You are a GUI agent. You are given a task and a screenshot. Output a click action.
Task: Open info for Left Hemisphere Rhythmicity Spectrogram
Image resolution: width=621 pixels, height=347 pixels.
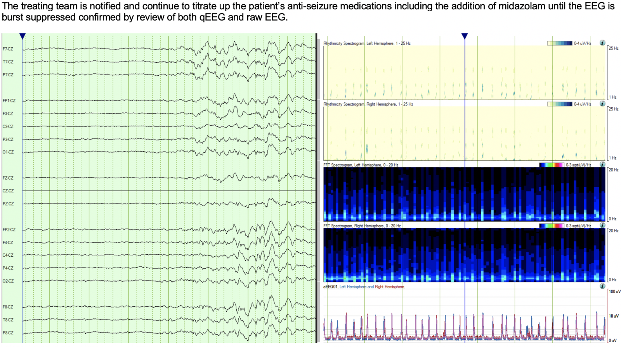click(602, 43)
